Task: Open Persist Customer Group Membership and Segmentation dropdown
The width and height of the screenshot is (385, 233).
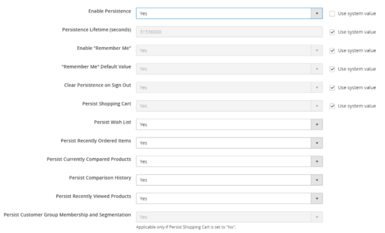Action: coord(229,217)
